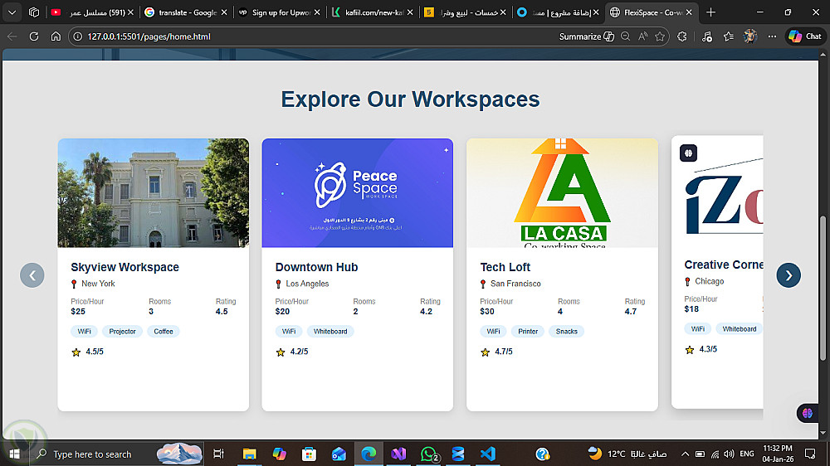Image resolution: width=830 pixels, height=466 pixels.
Task: Click Summarize in the address bar
Action: tap(586, 36)
